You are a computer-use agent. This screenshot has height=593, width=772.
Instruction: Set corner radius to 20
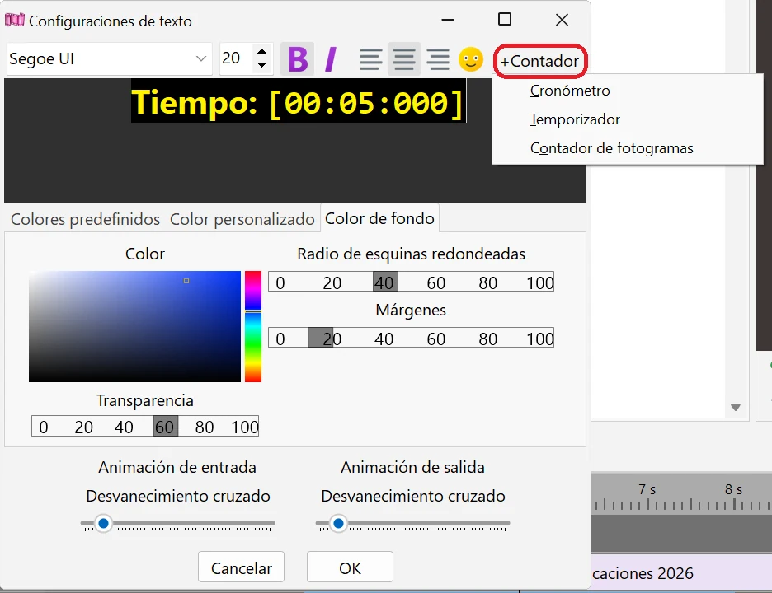pyautogui.click(x=332, y=282)
